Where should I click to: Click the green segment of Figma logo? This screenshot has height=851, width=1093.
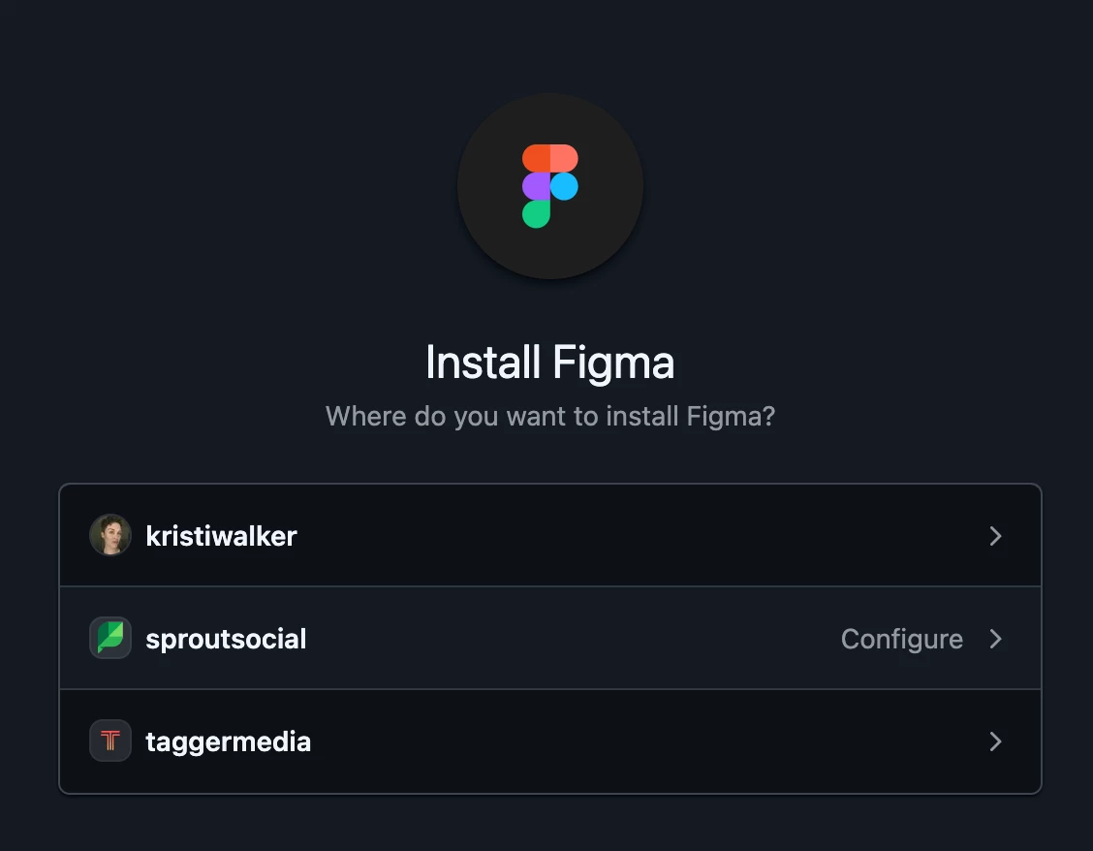tap(536, 214)
